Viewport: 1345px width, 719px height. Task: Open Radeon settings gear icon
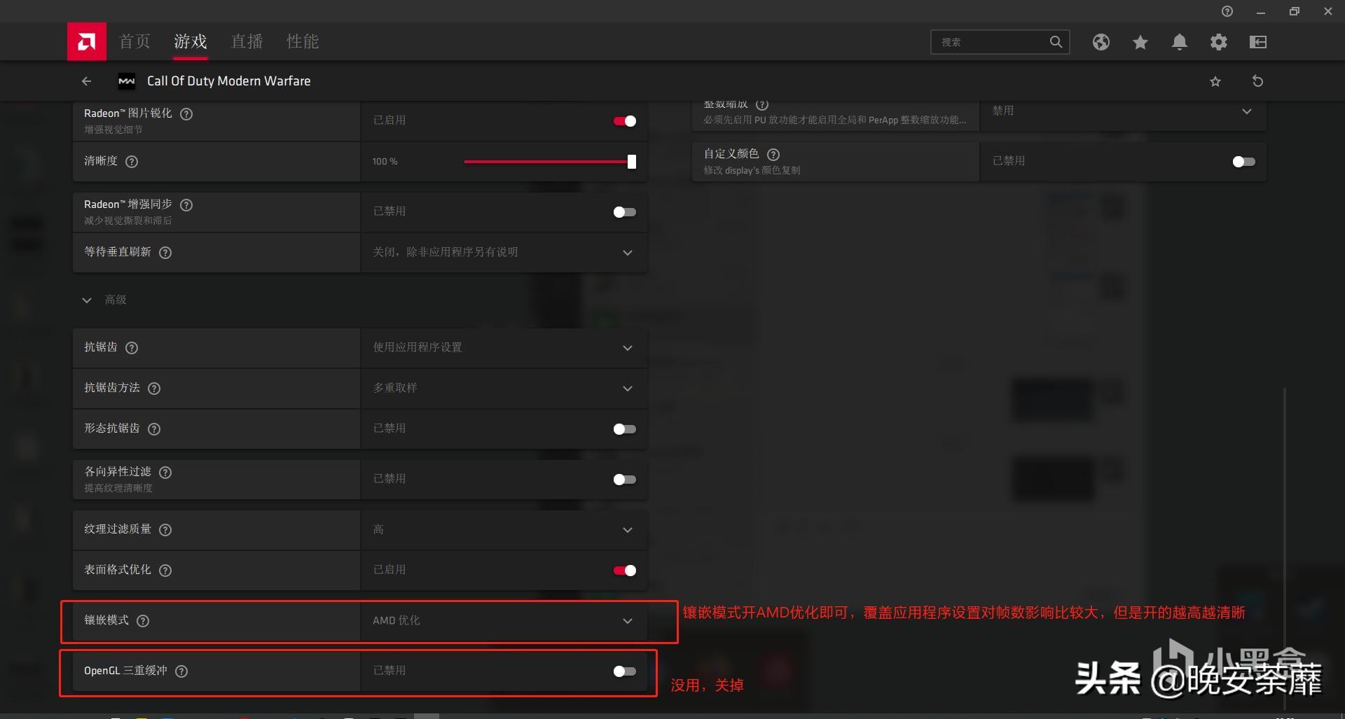1219,42
